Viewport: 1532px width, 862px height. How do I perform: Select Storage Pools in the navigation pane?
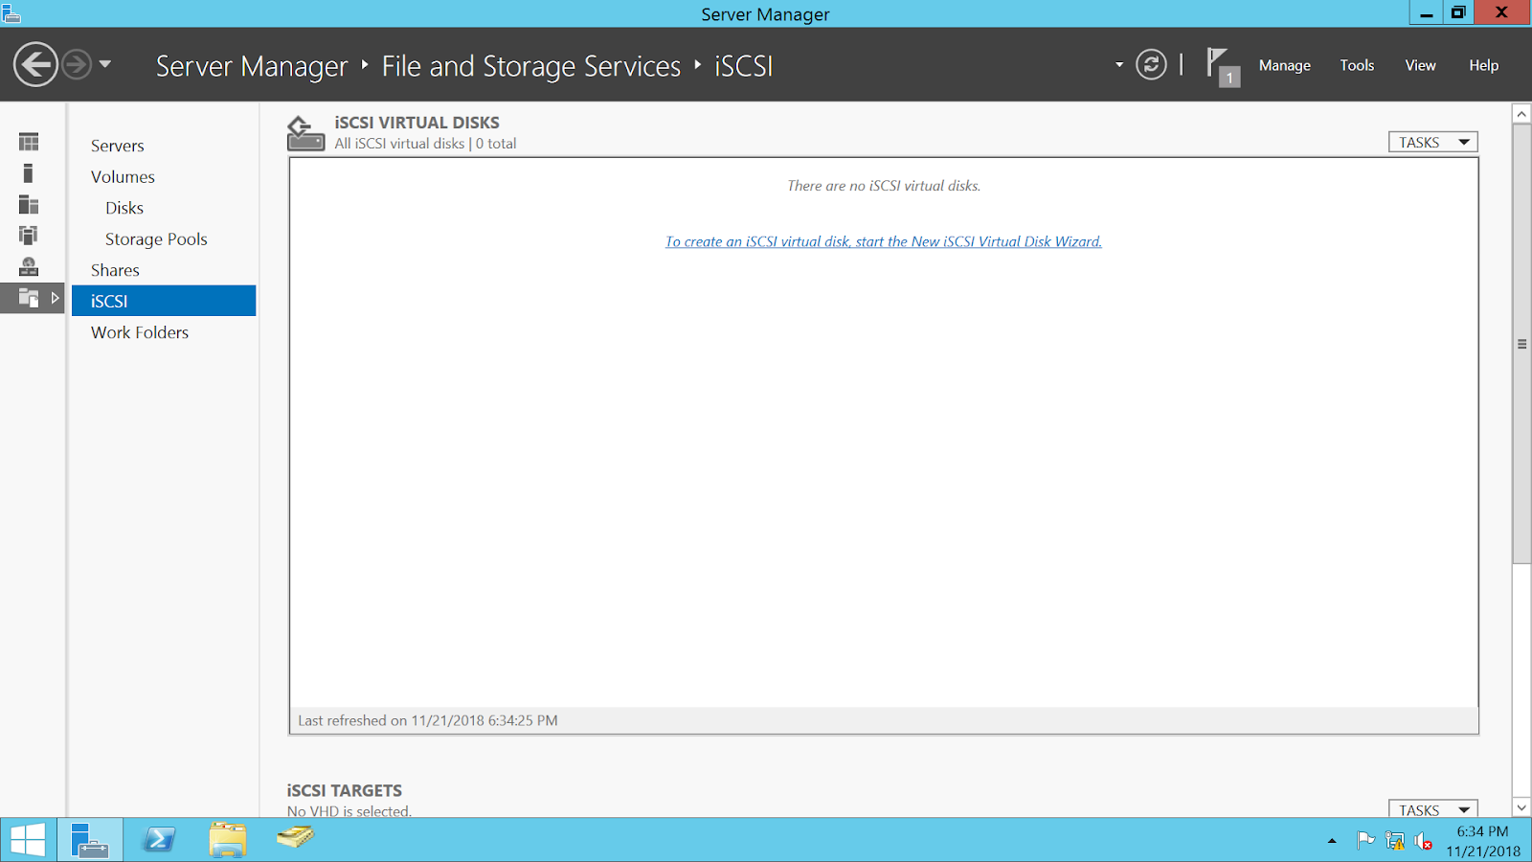tap(156, 238)
